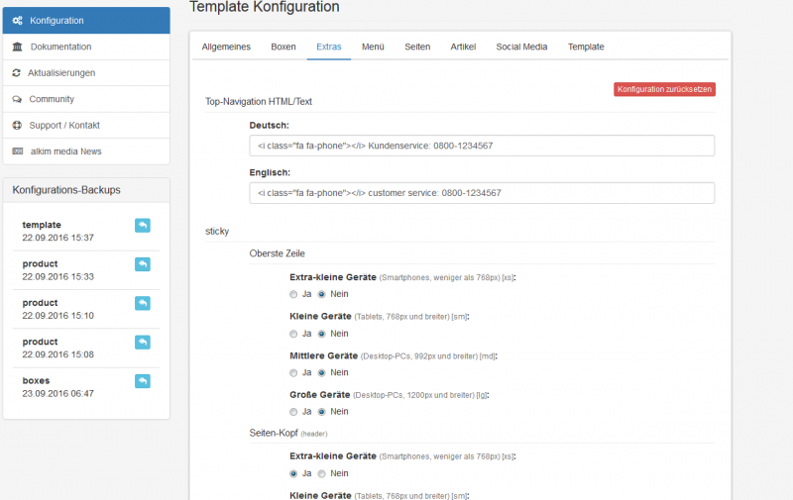
Task: Click the 'Seiten-Kopf (header)' subsection label
Action: (x=288, y=434)
